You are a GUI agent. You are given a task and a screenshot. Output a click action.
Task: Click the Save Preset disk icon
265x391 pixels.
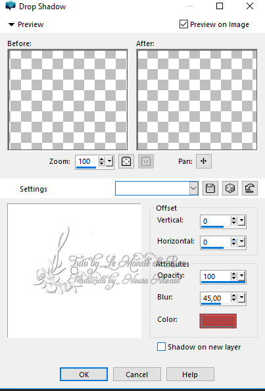(x=210, y=188)
